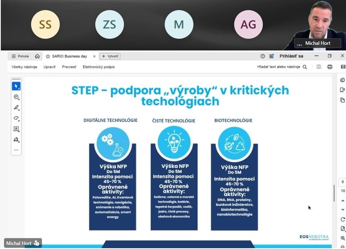This screenshot has width=346, height=249.
Task: Go to the Acrobat home icon
Action: coord(37,56)
